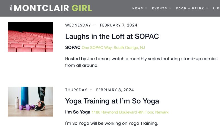Open Laughs in the Loft at SOPAC
This screenshot has width=220, height=140.
pos(112,36)
